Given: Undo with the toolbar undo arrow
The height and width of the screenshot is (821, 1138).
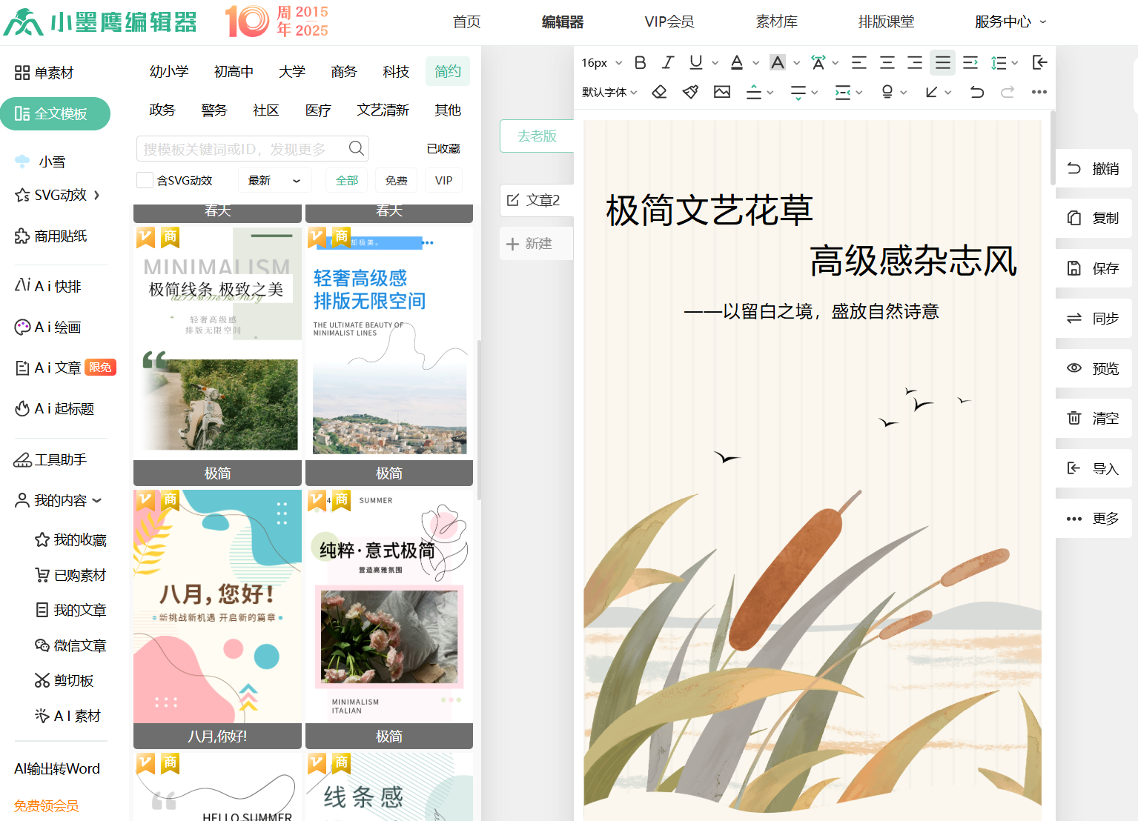Looking at the screenshot, I should tap(977, 92).
